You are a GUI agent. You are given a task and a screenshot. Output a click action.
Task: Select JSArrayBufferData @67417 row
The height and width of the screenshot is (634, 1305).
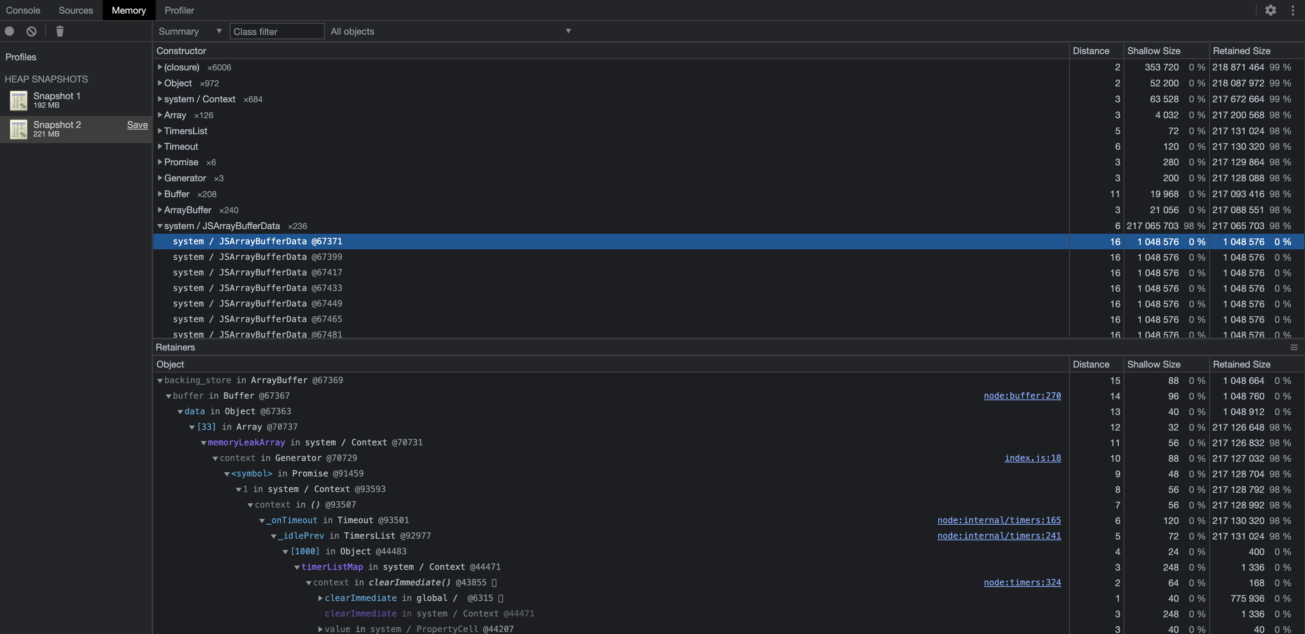pyautogui.click(x=728, y=273)
